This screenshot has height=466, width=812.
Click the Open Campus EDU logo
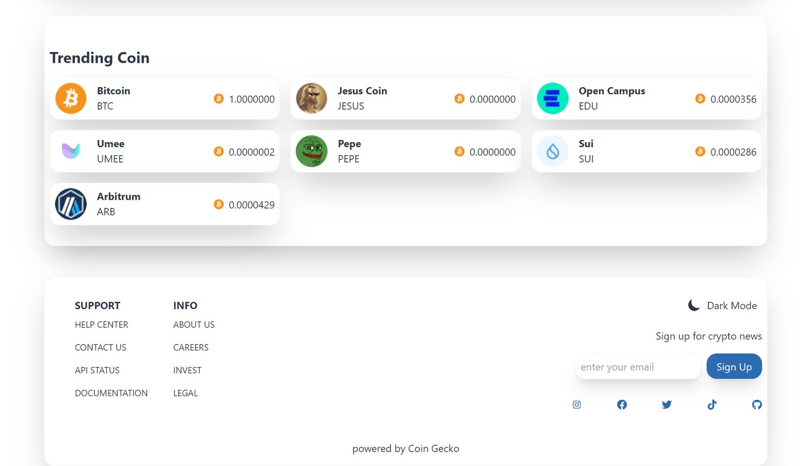[x=553, y=98]
